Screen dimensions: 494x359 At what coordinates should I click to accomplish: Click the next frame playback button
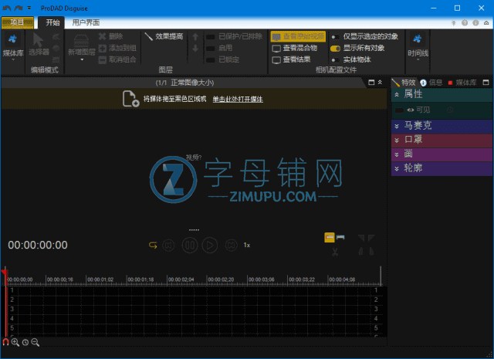click(x=232, y=245)
